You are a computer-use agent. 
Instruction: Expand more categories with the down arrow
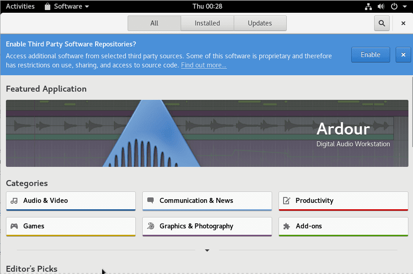(x=207, y=250)
